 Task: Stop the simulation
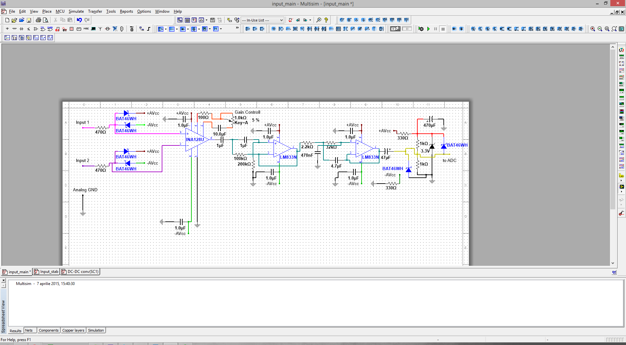(x=443, y=29)
